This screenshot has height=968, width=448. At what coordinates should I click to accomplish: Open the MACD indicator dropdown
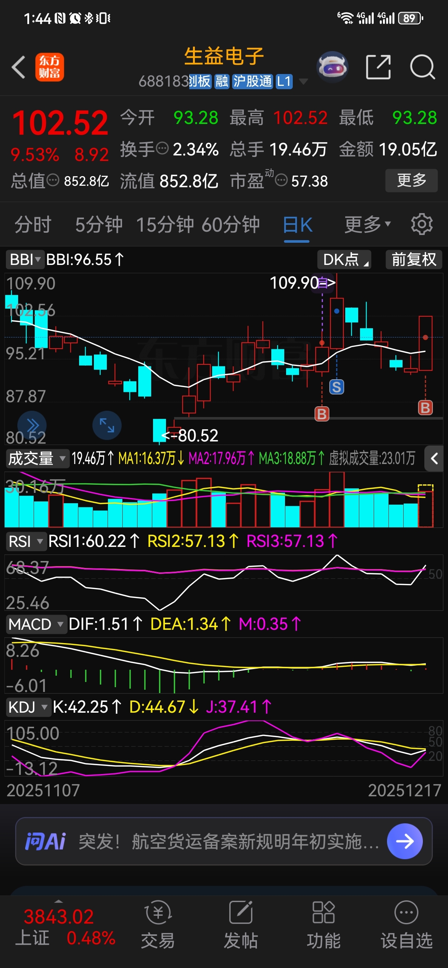coord(37,625)
